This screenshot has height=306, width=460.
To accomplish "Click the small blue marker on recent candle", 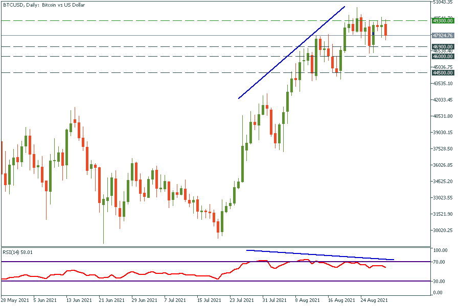I will 373,34.
